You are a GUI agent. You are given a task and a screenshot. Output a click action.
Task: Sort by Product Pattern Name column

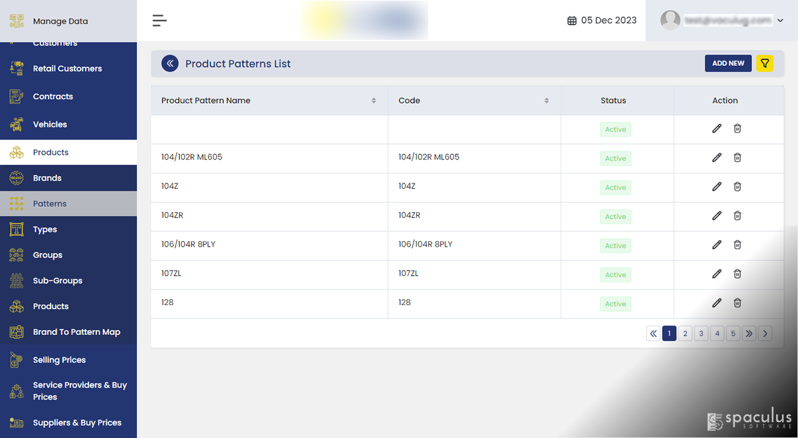374,101
